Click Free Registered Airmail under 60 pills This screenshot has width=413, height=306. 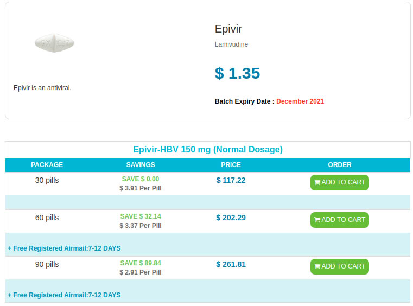click(64, 248)
